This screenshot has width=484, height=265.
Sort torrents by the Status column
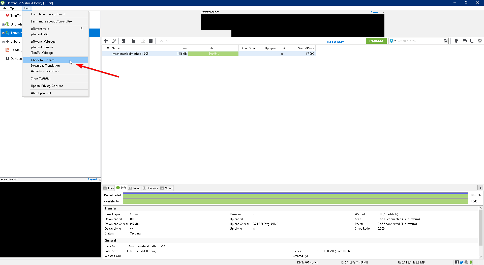[x=213, y=48]
